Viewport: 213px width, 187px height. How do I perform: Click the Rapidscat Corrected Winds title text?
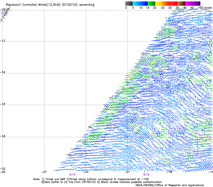tap(50, 5)
